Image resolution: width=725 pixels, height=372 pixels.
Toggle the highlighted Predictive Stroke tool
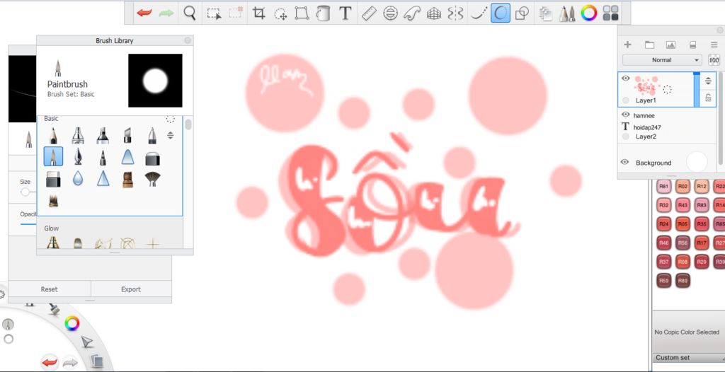[501, 13]
